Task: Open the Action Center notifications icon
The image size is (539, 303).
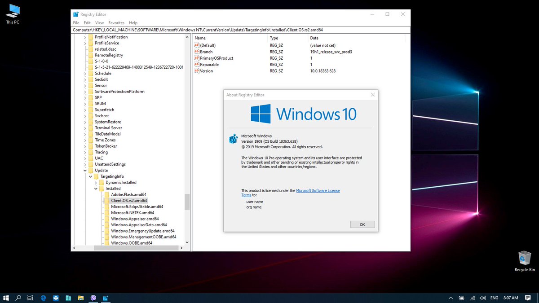Action: [x=528, y=298]
